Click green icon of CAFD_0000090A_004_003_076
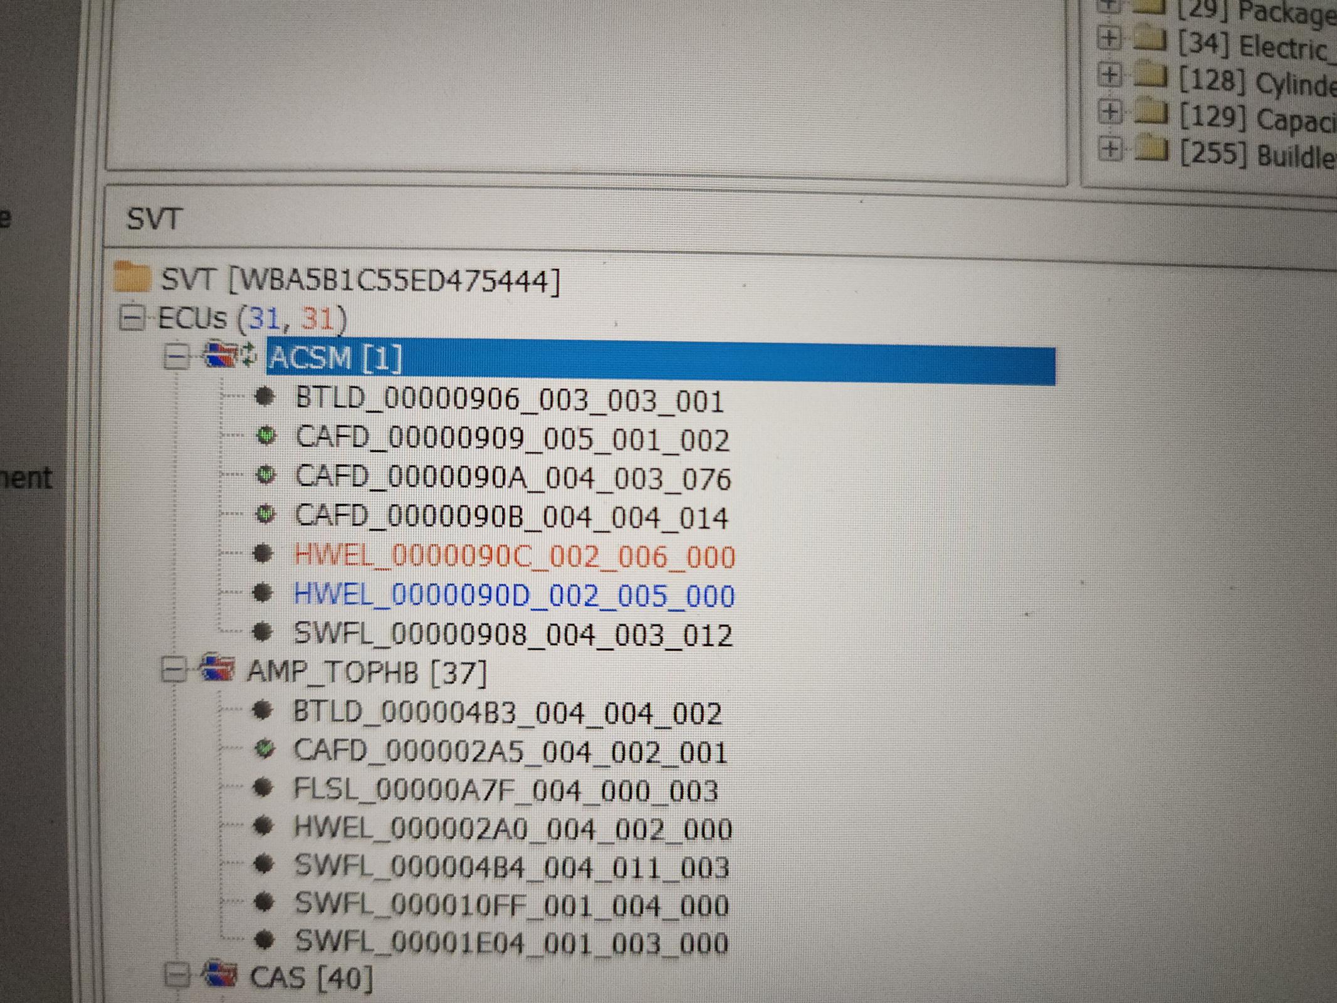1337x1003 pixels. (x=266, y=475)
